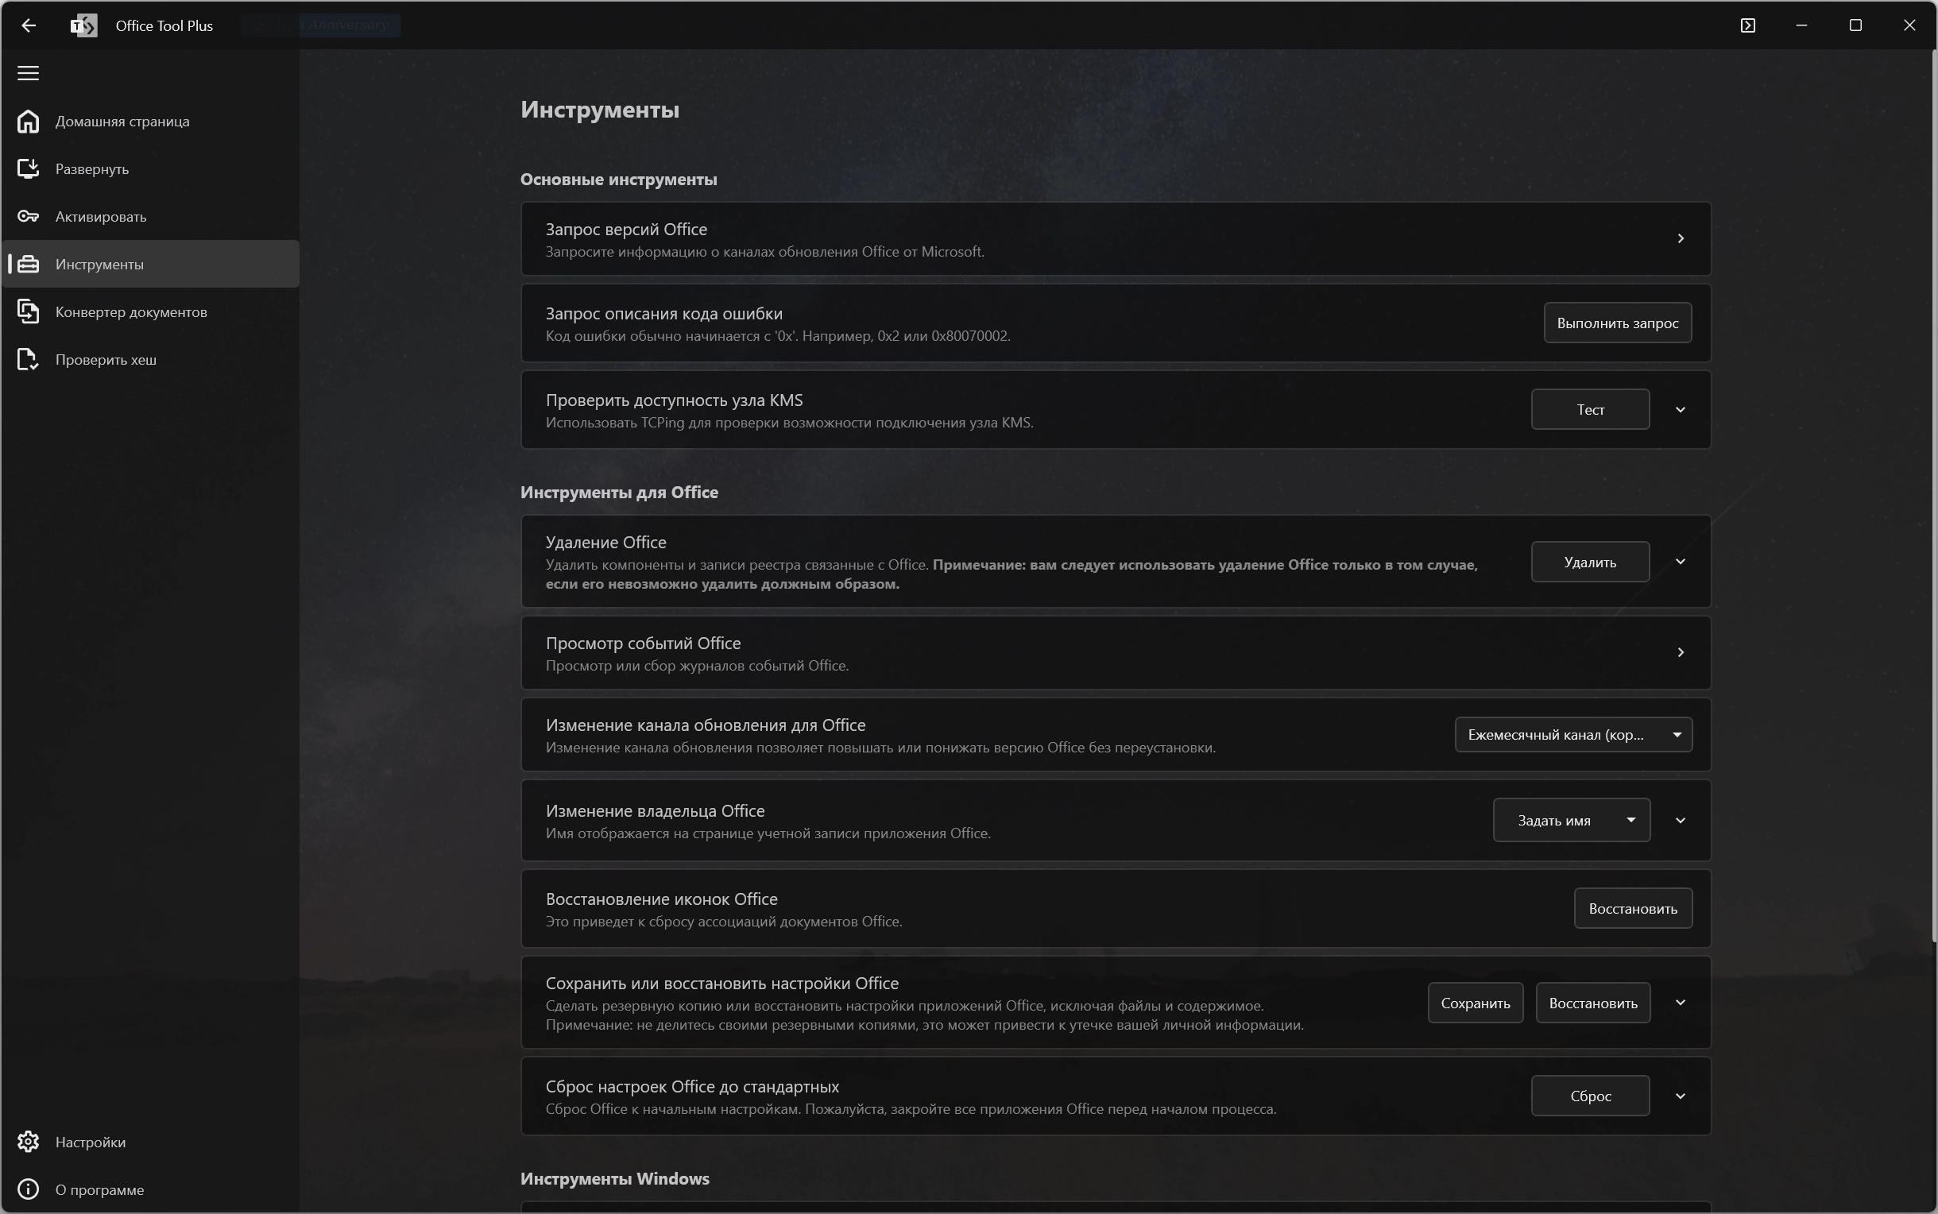Click the Сохранить settings button
1938x1214 pixels.
[x=1475, y=1003]
